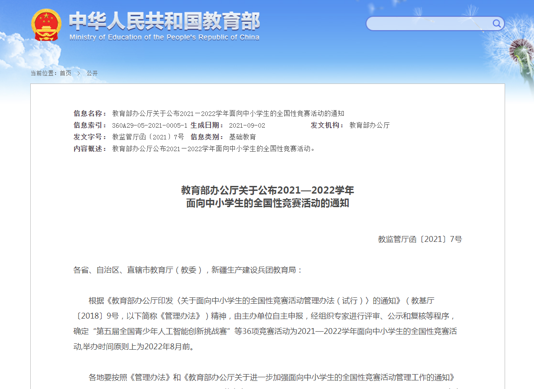Click the text 举办时间原则上为2022年8月前
The width and height of the screenshot is (534, 389).
point(138,347)
